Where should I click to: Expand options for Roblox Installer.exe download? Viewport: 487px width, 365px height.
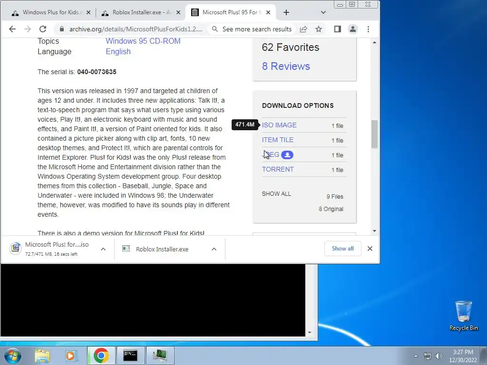[x=214, y=249]
